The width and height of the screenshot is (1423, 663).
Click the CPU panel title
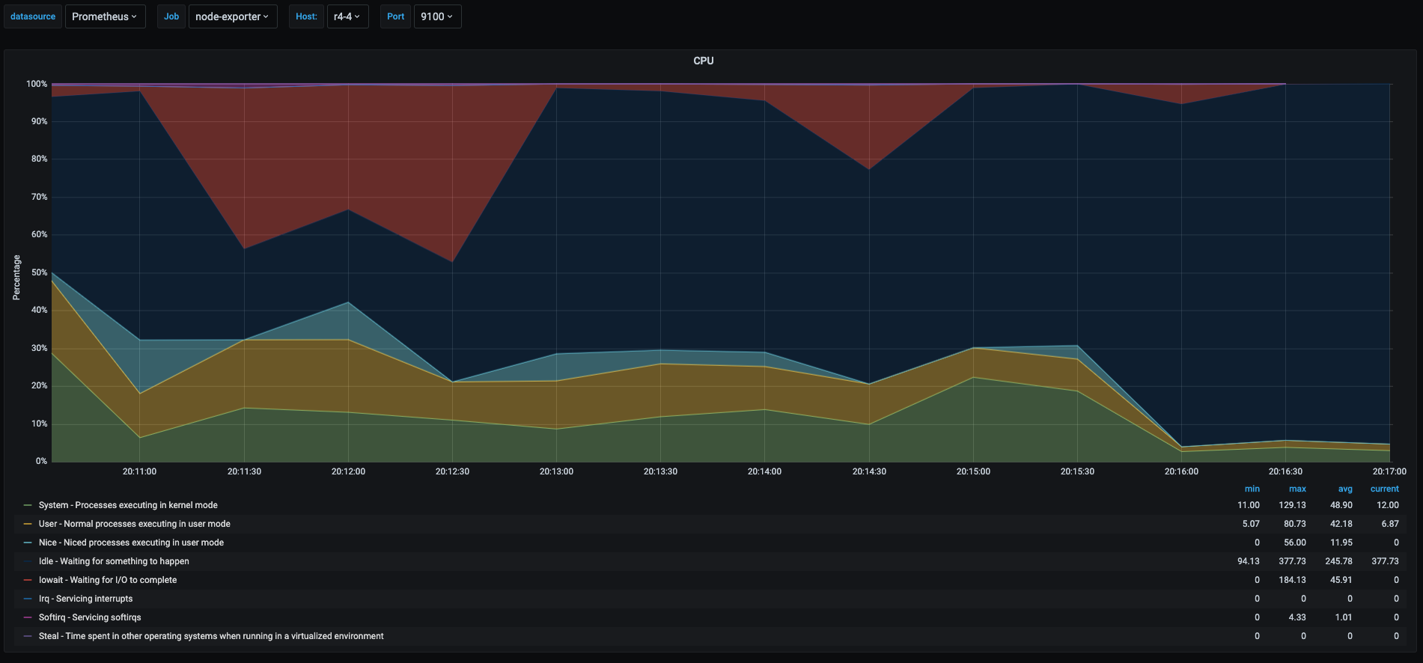[703, 61]
